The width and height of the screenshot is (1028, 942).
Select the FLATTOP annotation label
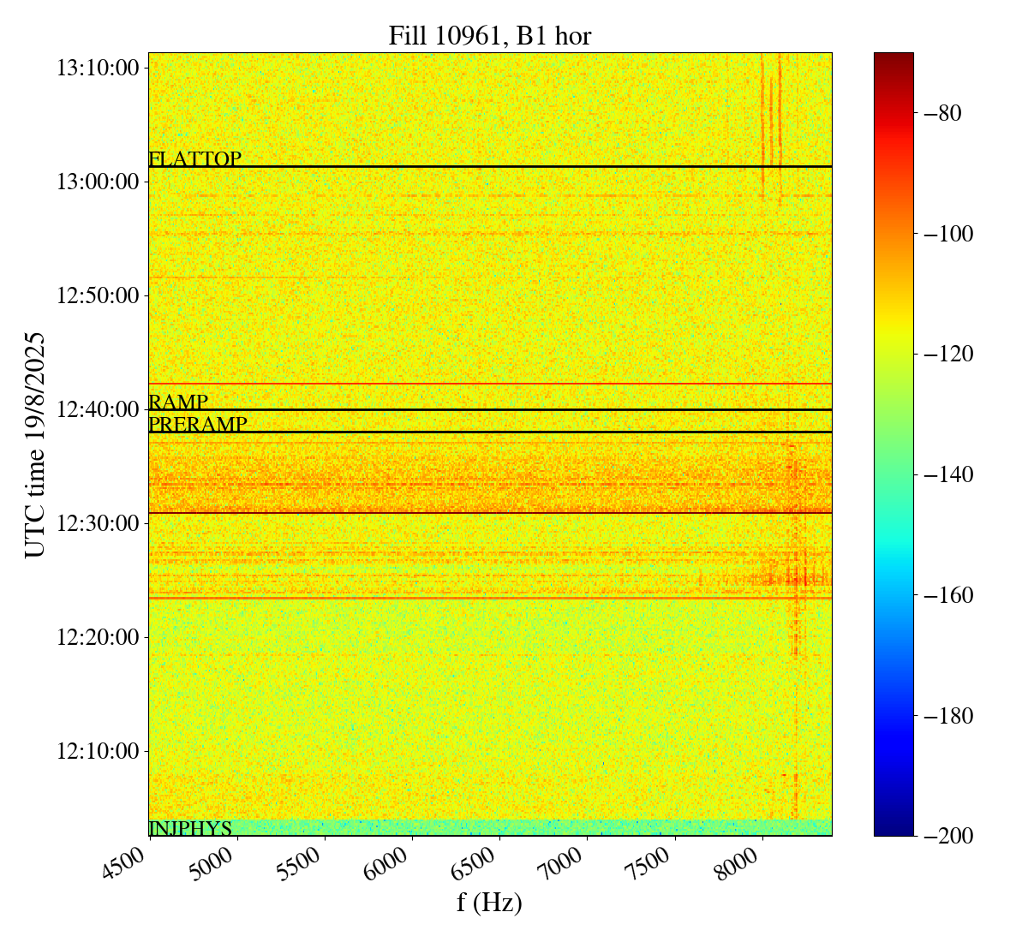(194, 159)
